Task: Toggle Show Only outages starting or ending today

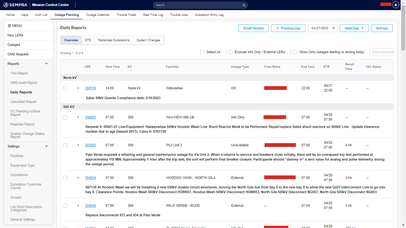Action: (x=295, y=52)
